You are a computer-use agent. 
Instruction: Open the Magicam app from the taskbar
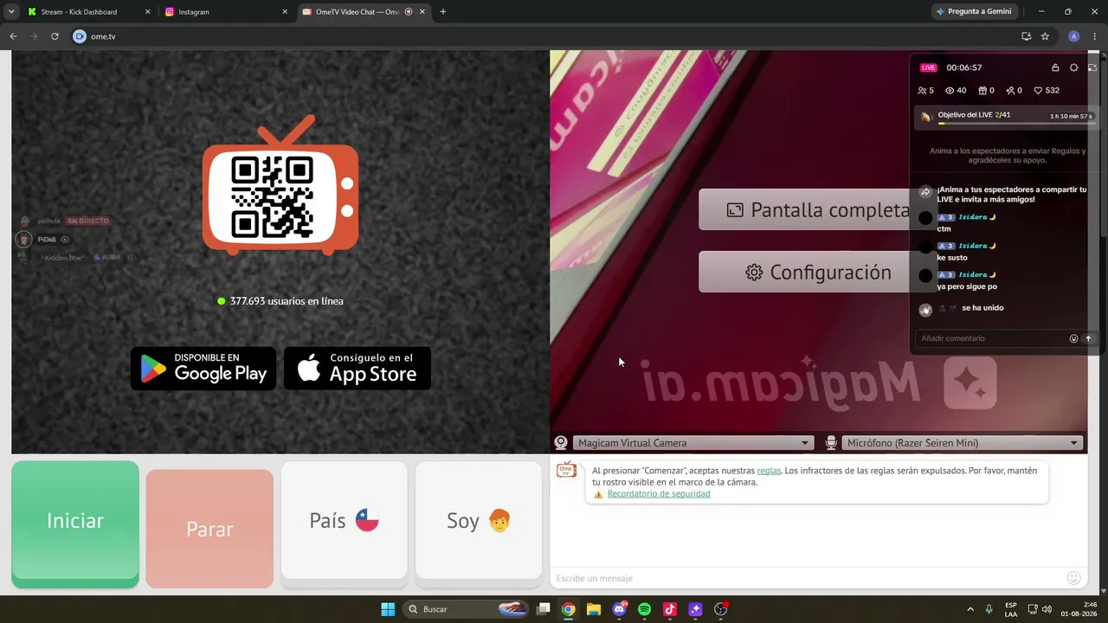point(695,609)
